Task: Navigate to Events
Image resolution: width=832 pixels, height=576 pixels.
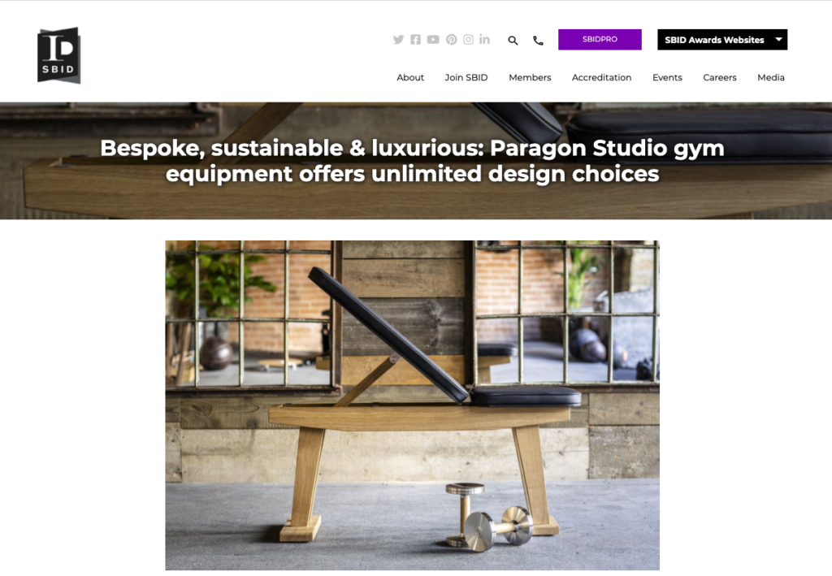Action: pyautogui.click(x=667, y=77)
